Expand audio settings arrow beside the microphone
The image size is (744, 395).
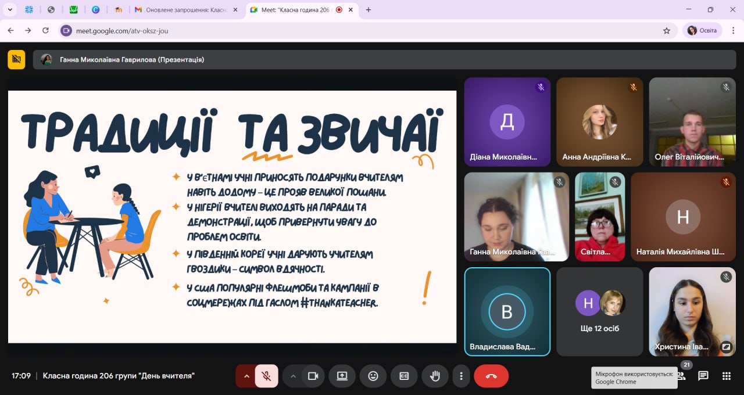pos(246,376)
